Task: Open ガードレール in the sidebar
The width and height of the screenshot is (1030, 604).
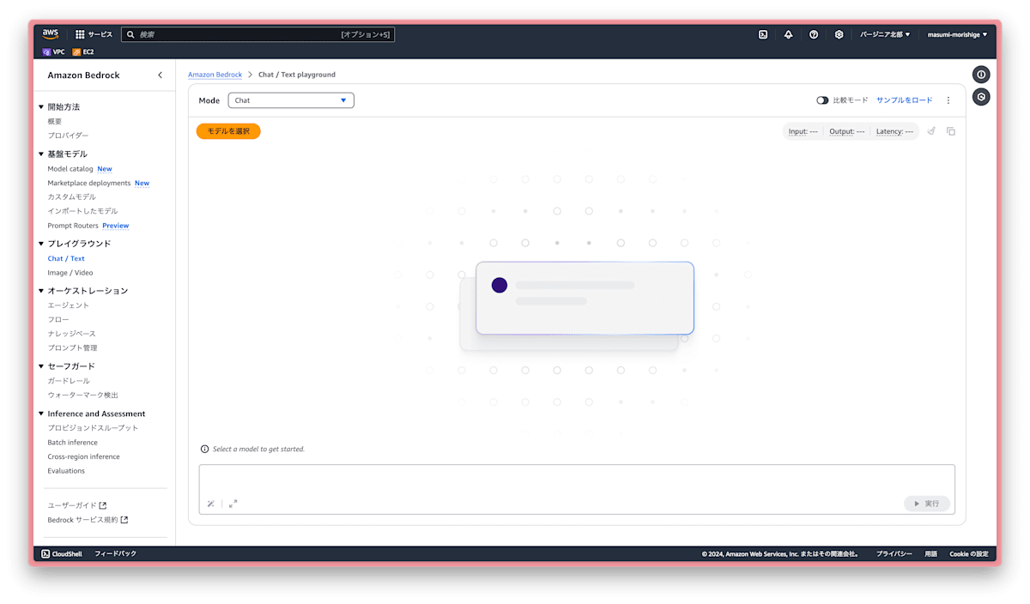Action: 69,381
